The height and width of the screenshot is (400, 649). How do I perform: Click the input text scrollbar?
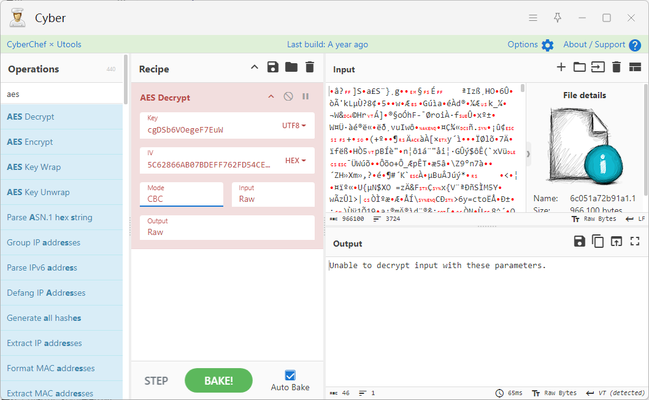[x=523, y=88]
